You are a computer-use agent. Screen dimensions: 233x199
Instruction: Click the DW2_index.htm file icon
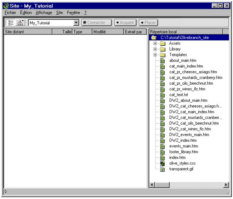point(162,140)
